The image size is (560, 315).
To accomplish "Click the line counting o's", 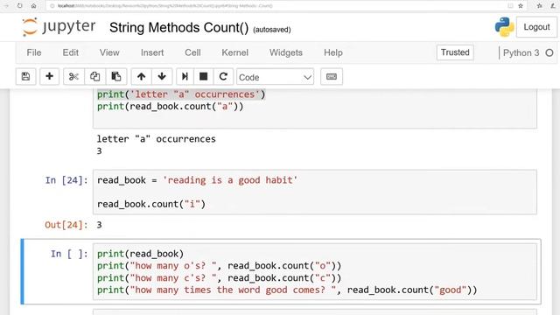I will tap(220, 266).
